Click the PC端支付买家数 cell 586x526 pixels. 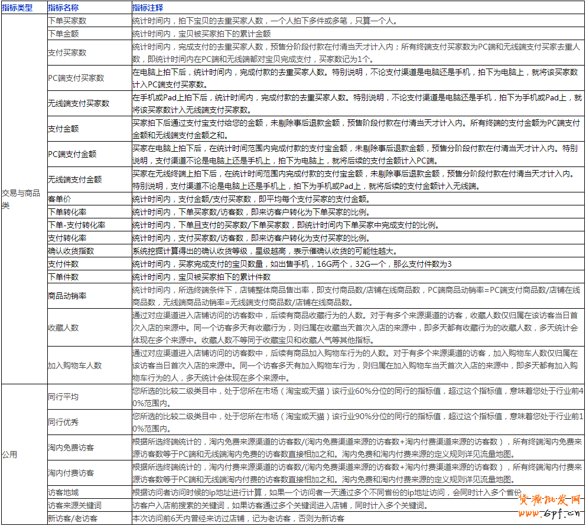(76, 79)
